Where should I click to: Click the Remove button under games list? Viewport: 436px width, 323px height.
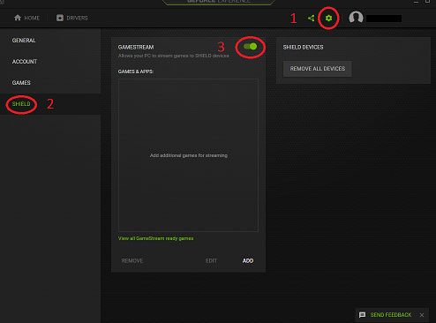click(x=132, y=260)
